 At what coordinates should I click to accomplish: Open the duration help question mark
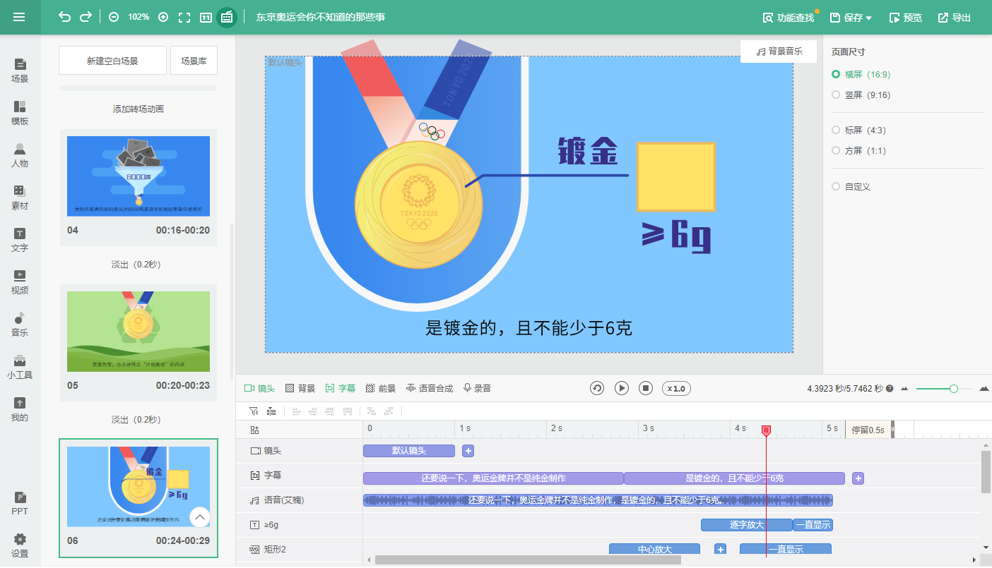click(890, 389)
